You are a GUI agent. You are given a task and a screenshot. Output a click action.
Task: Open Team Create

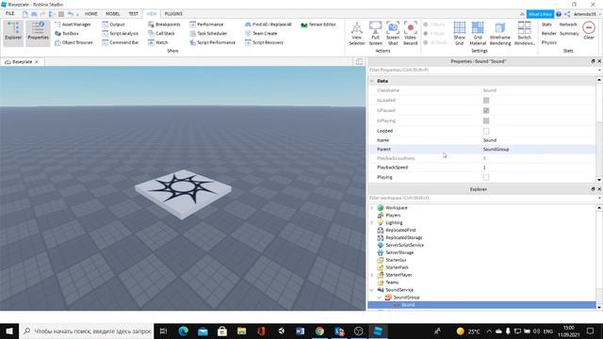click(x=261, y=34)
